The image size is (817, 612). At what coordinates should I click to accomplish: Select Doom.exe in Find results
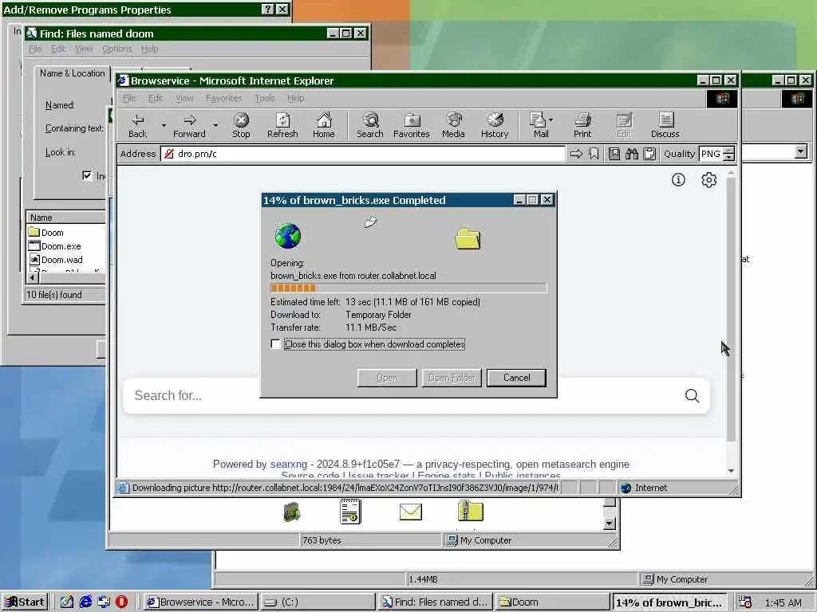click(55, 245)
